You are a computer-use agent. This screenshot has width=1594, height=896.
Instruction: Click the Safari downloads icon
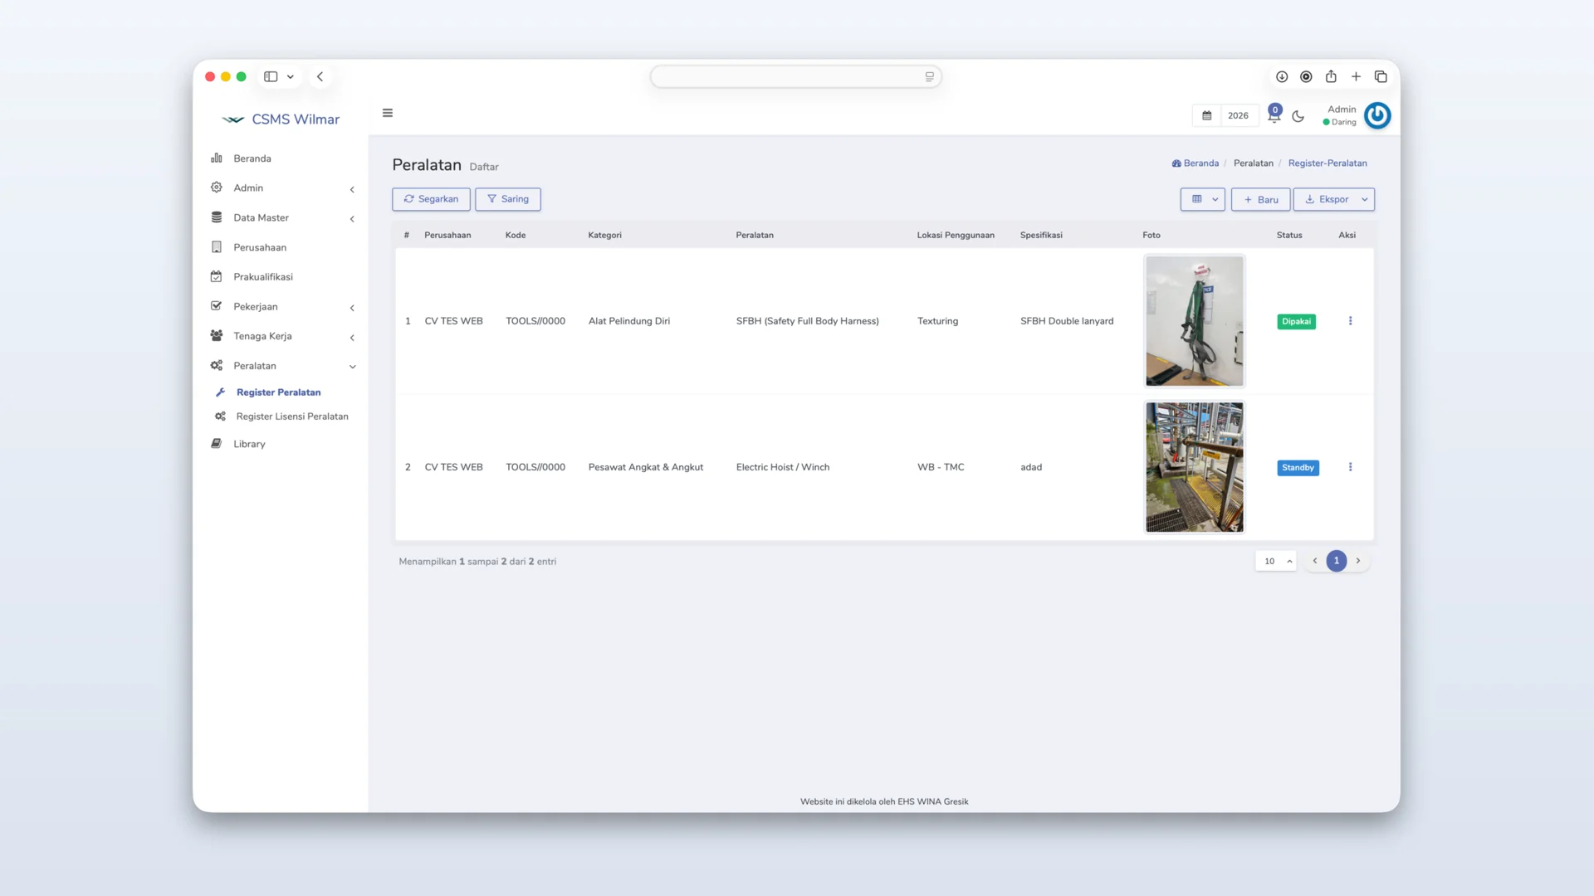1282,76
